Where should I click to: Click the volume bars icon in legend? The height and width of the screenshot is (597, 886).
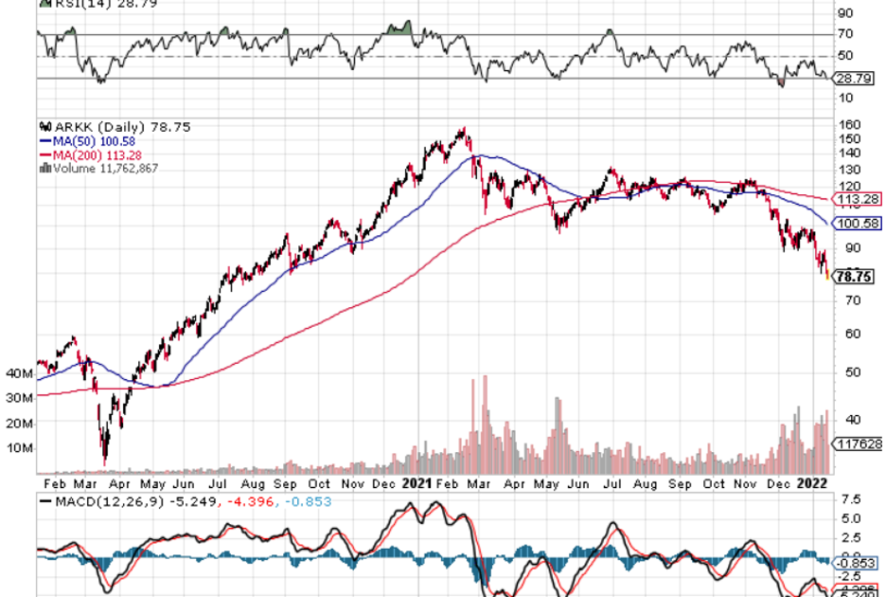42,168
